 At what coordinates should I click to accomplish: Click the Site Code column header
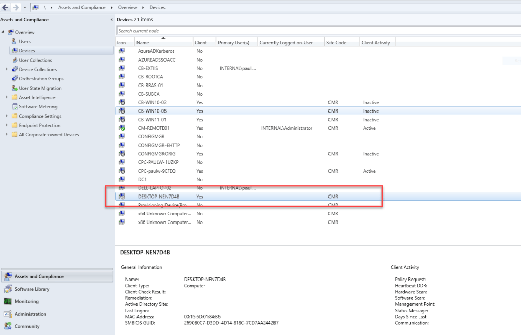coord(336,43)
